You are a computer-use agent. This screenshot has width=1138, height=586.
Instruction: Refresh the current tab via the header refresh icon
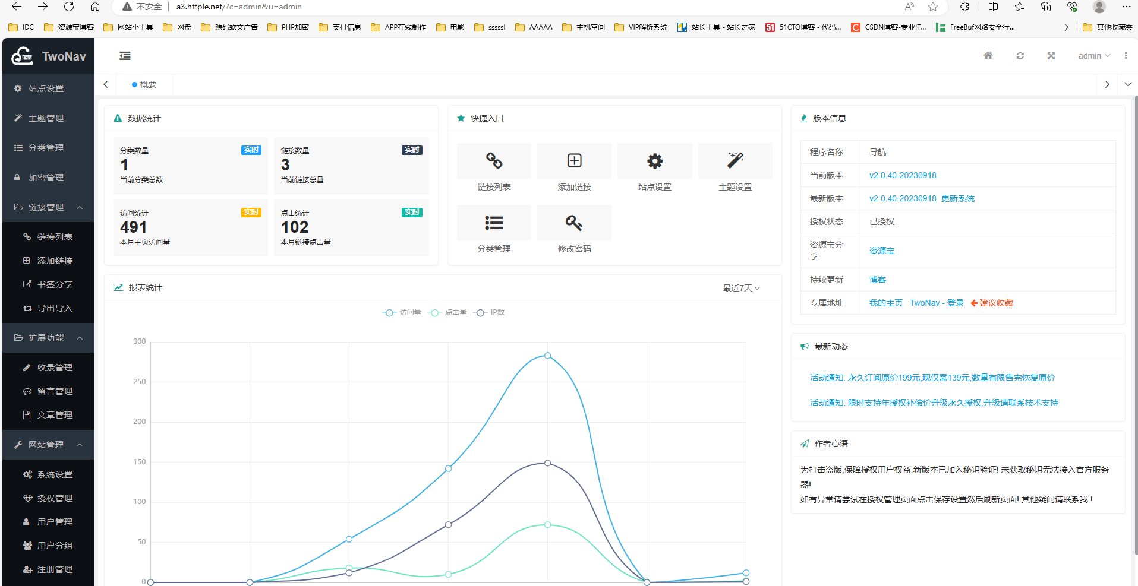[x=1020, y=56]
